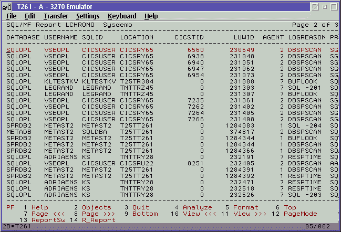The width and height of the screenshot is (341, 232).
Task: Click LUWID value 232518
Action: (x=242, y=188)
